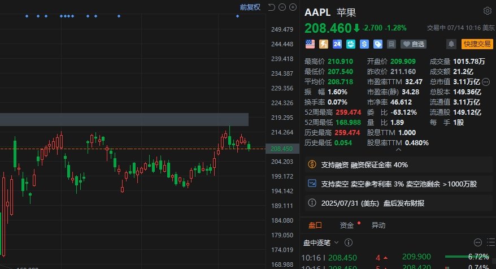Open the 前复权 adjustment dropdown
Image resolution: width=496 pixels, height=269 pixels.
[x=250, y=7]
